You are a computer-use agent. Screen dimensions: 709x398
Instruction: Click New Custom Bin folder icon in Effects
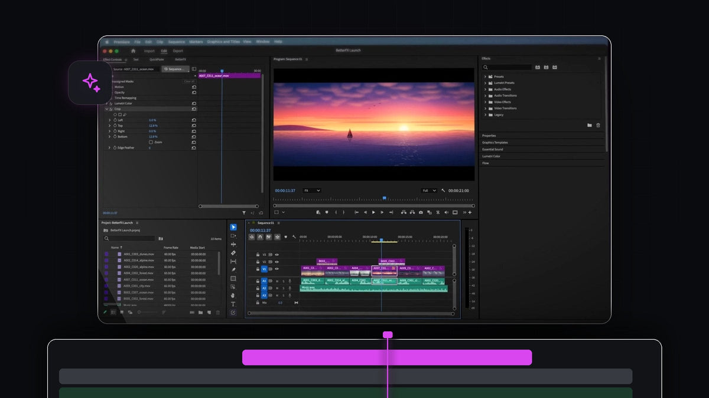tap(590, 125)
